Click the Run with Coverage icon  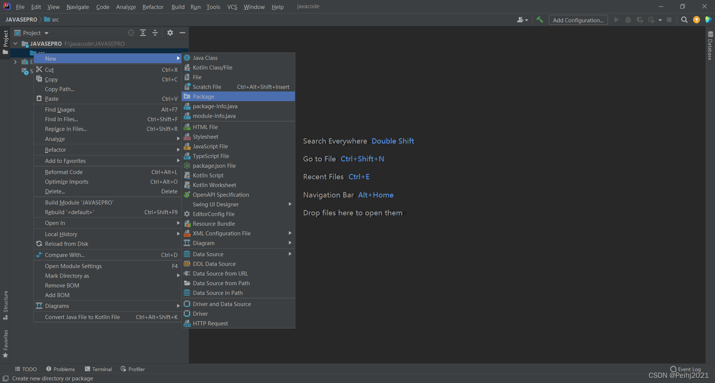click(640, 20)
